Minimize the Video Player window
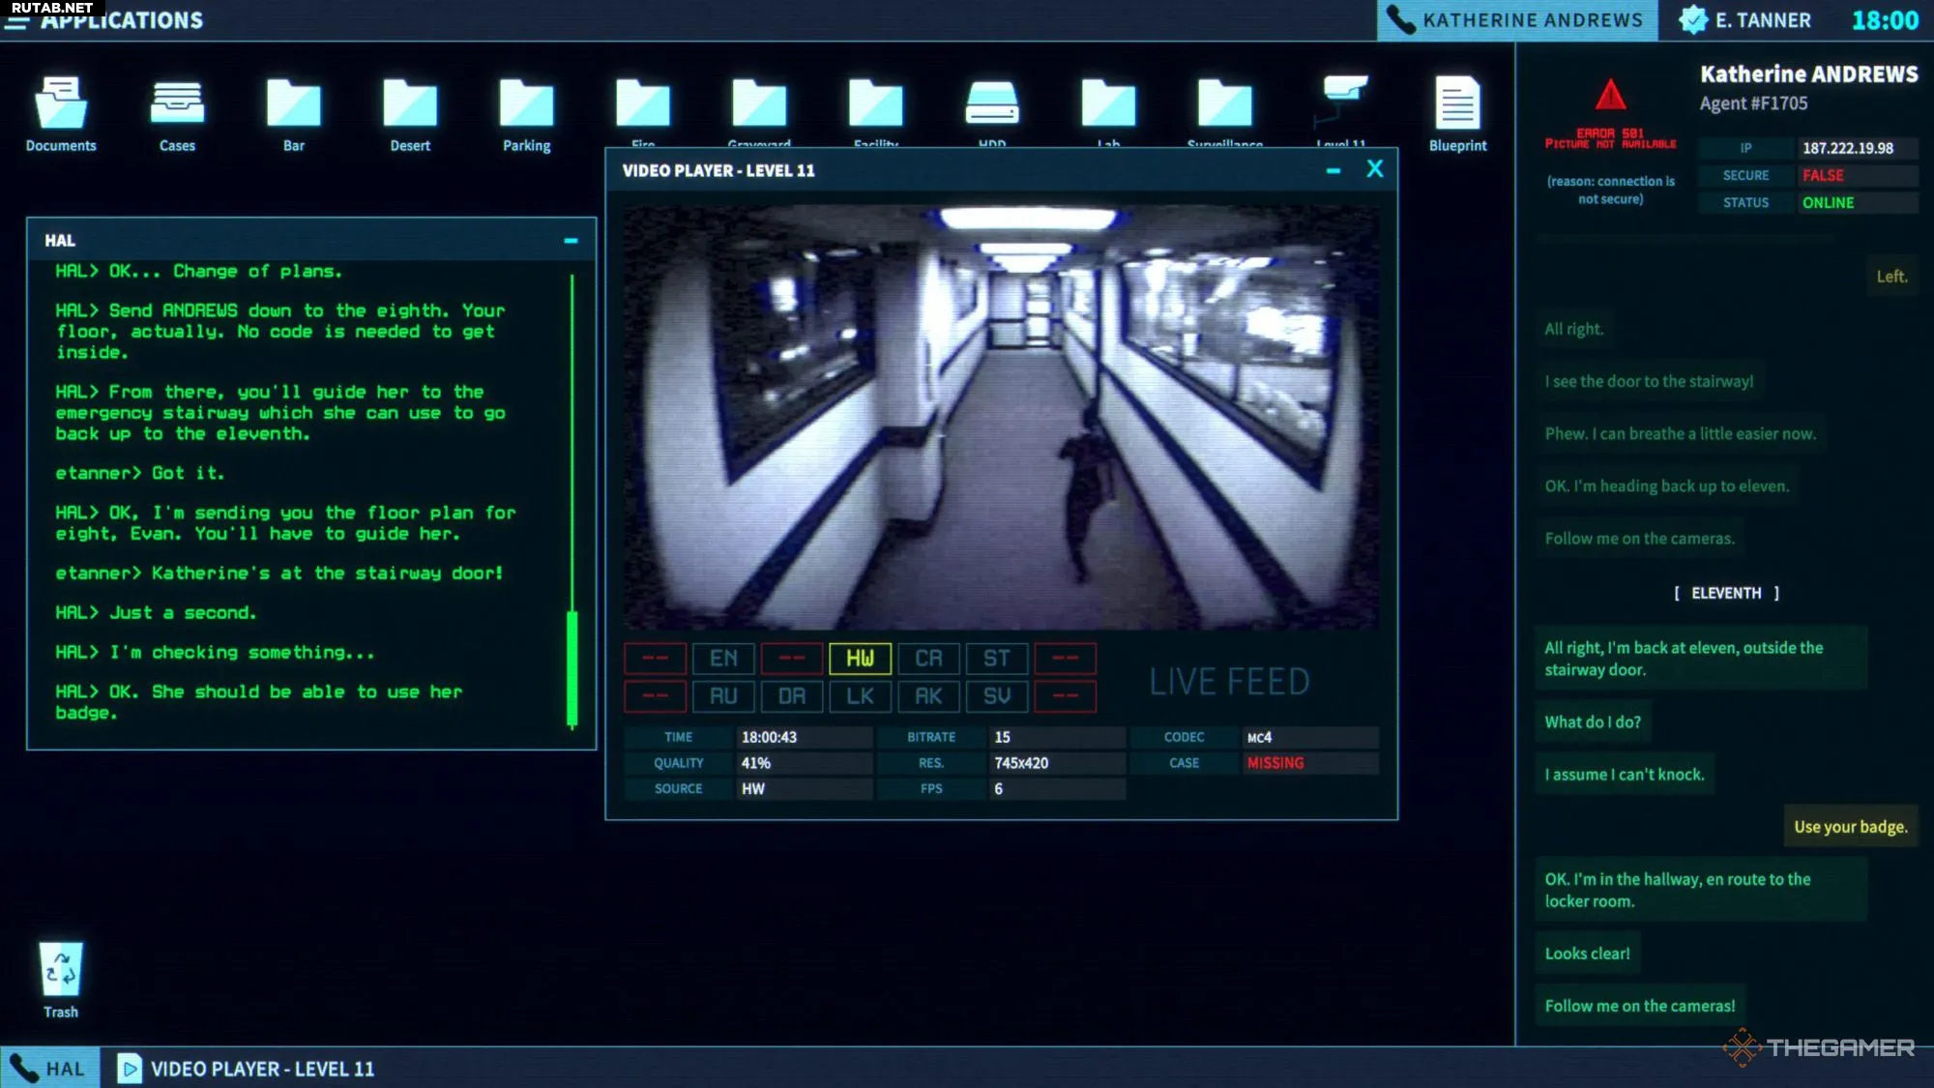Screen dimensions: 1934x1088 [x=1333, y=171]
